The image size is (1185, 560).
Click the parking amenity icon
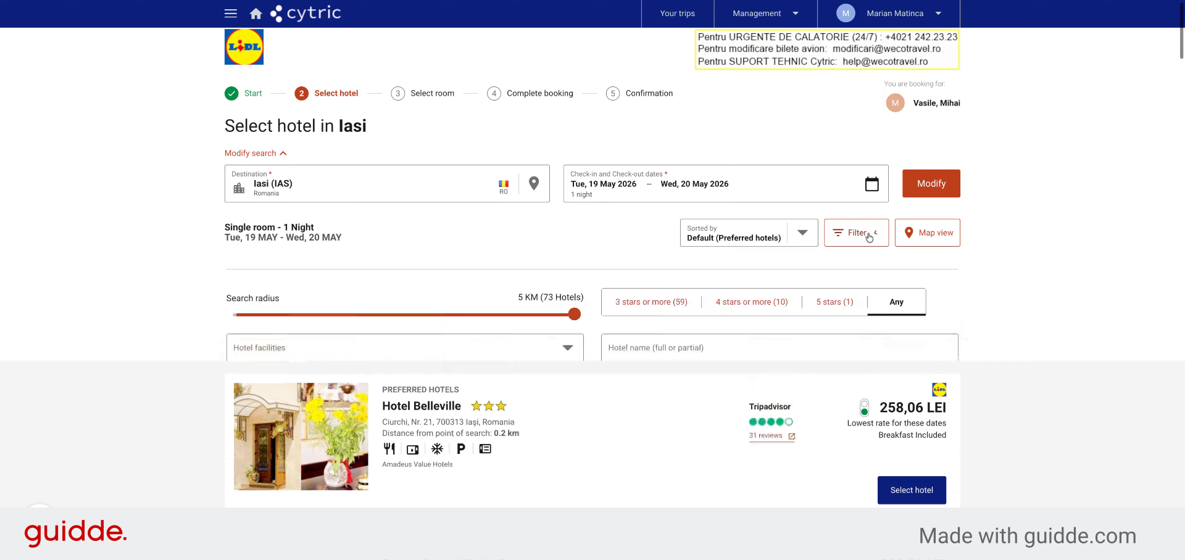pos(461,449)
